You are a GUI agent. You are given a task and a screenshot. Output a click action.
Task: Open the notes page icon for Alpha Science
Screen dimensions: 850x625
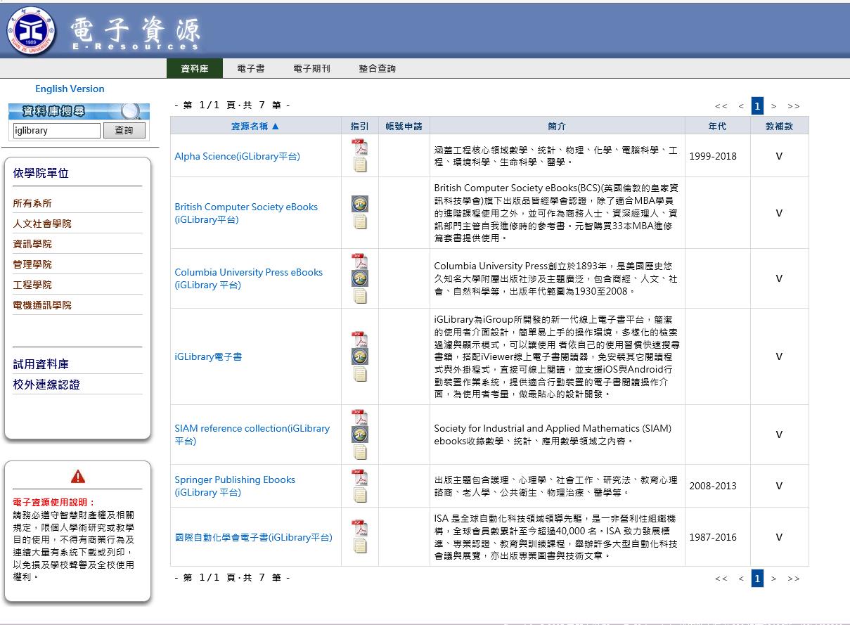(x=360, y=165)
